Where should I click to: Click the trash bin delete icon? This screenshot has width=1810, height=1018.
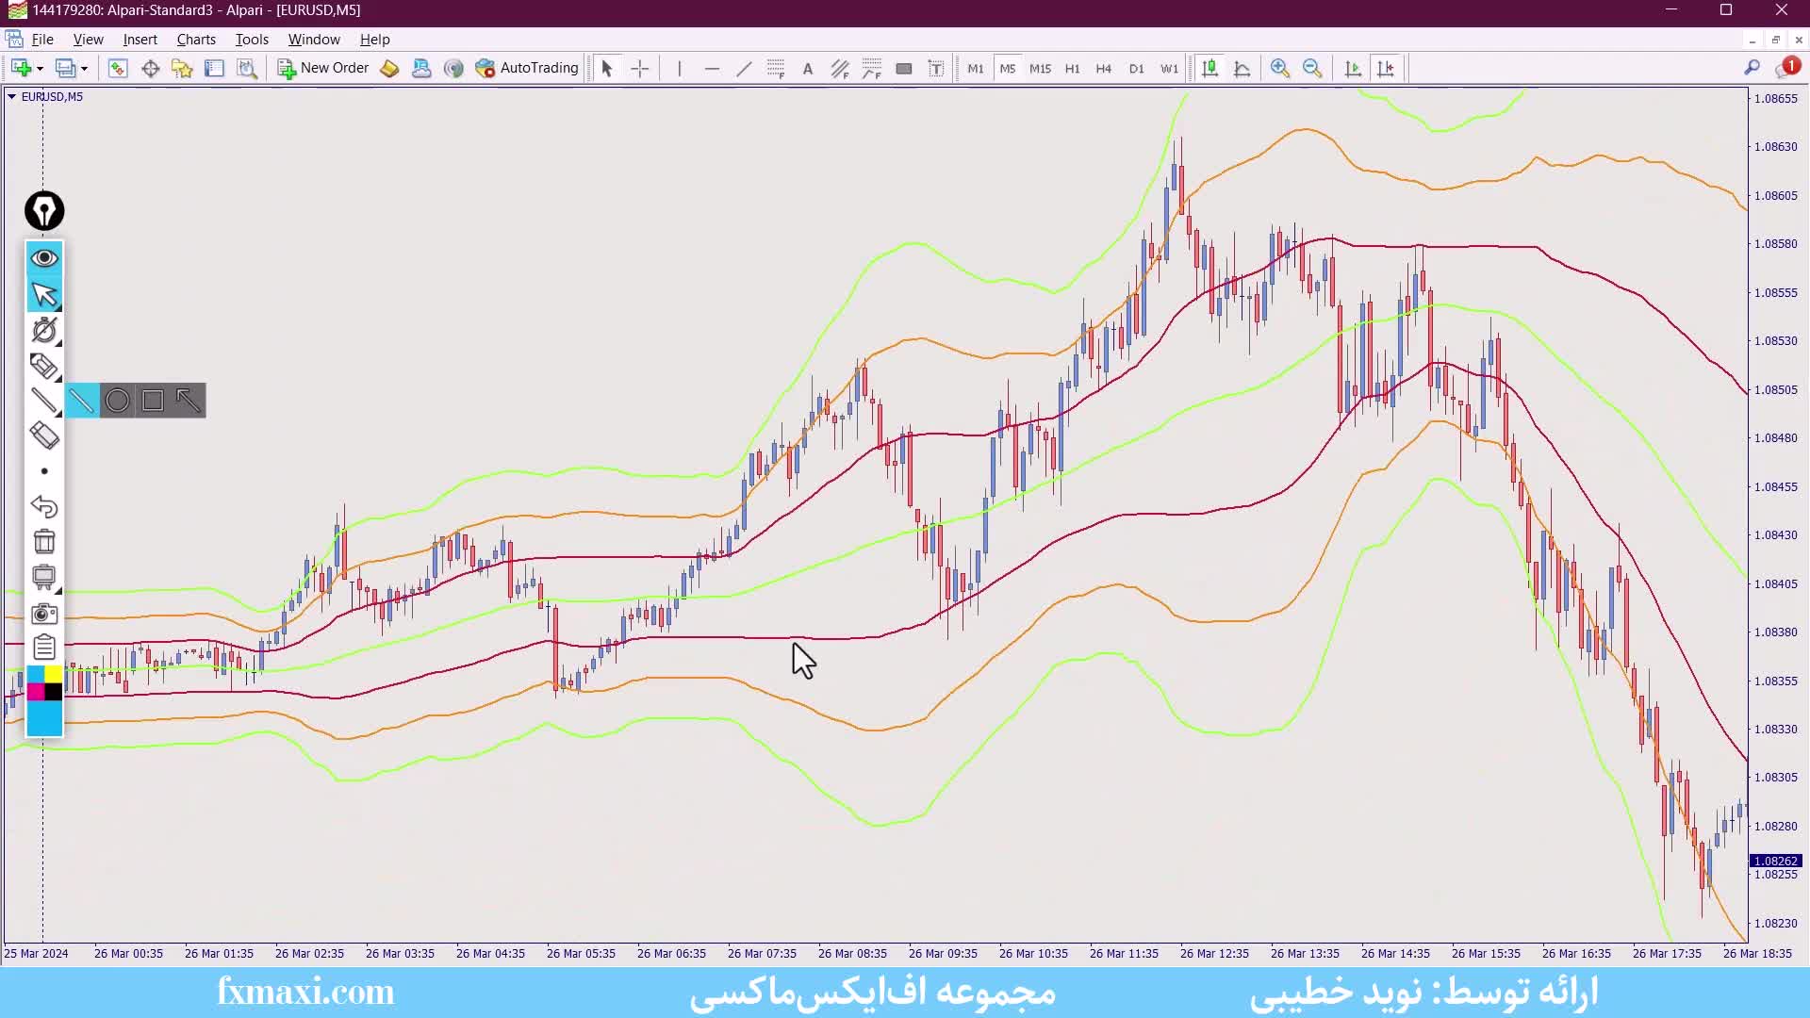click(x=44, y=541)
